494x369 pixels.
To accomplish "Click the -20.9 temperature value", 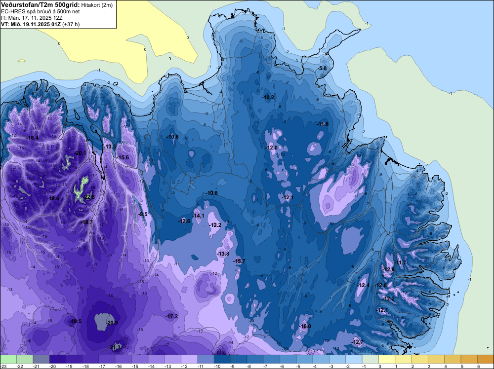I will coord(112,323).
